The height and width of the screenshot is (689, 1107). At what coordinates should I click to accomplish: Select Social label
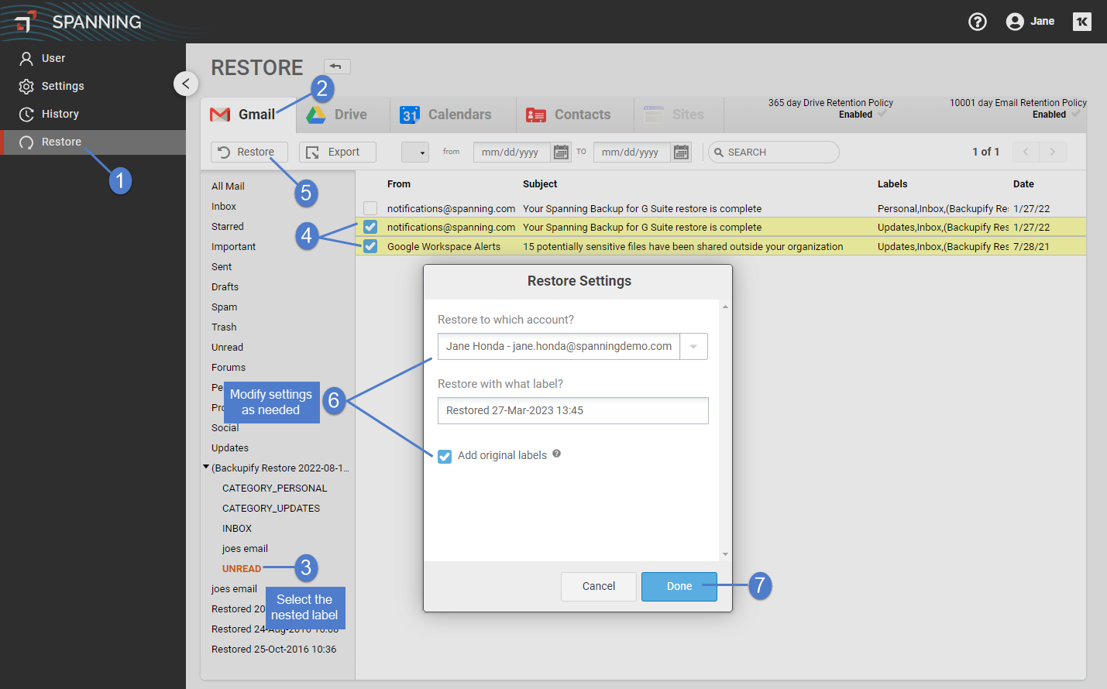coord(225,427)
